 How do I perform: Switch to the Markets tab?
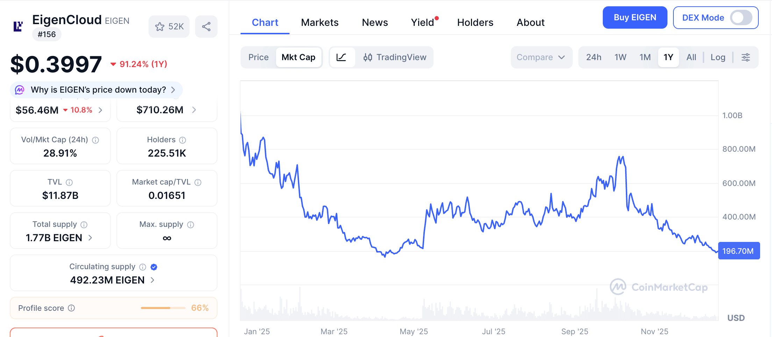click(320, 23)
